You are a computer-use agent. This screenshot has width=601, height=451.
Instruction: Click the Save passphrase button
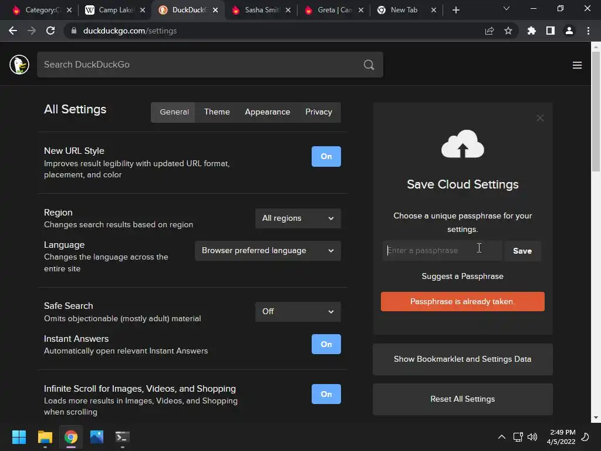click(522, 251)
